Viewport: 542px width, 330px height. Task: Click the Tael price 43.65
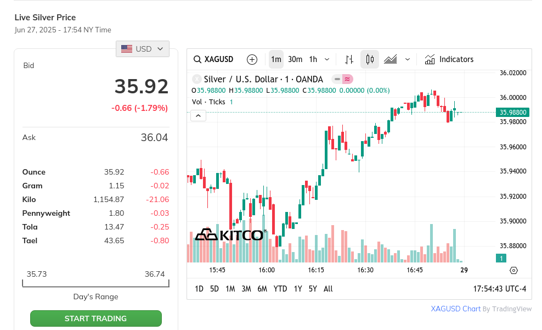114,240
